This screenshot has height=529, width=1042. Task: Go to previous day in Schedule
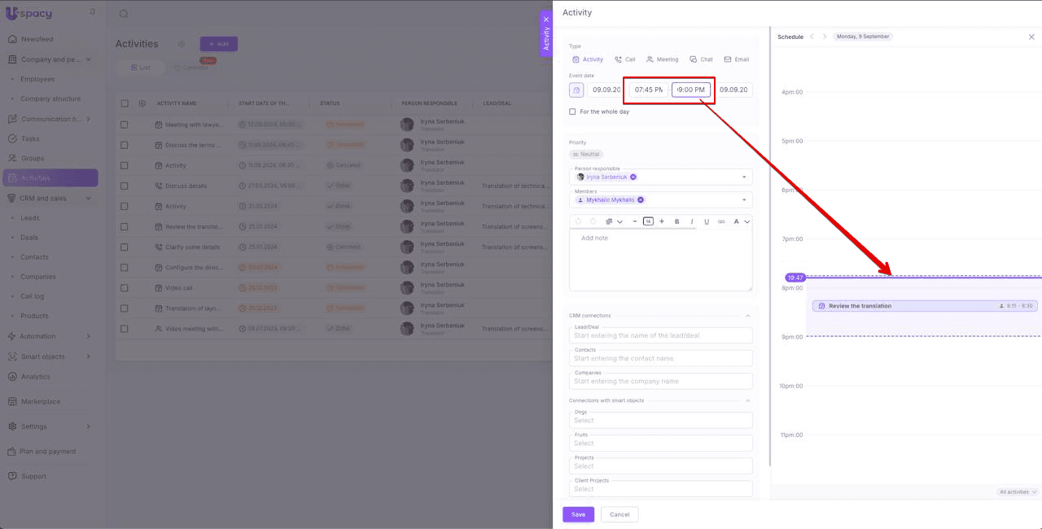(x=812, y=37)
